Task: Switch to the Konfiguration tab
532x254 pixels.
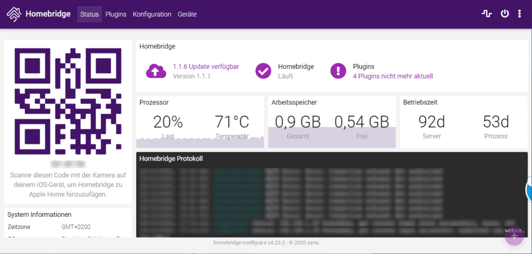Action: pos(152,14)
